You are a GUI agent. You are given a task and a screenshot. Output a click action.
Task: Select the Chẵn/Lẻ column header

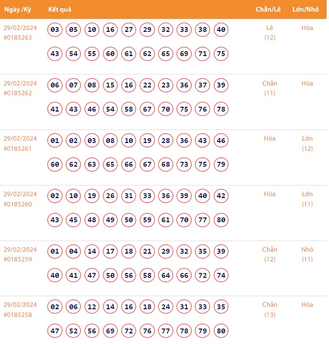[269, 9]
